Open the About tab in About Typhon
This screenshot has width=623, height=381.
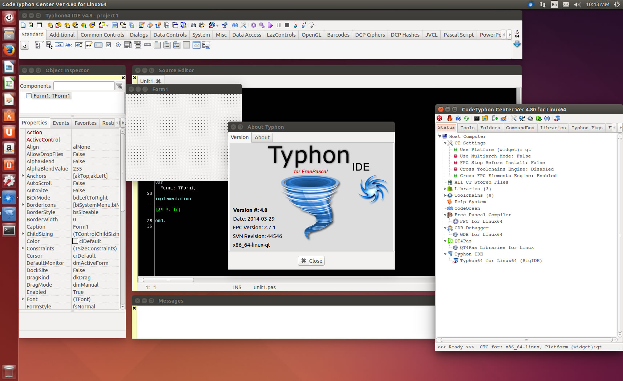262,138
